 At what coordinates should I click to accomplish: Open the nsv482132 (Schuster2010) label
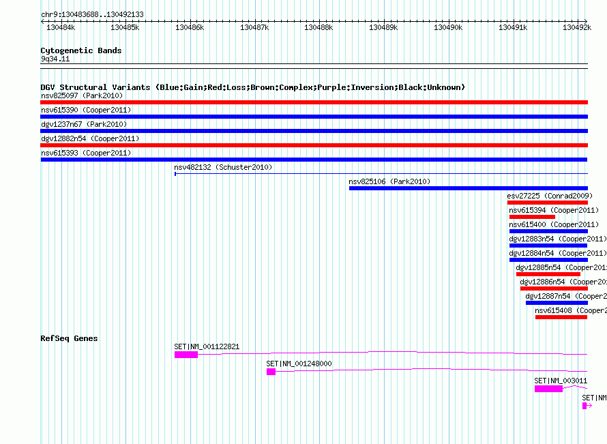(224, 167)
